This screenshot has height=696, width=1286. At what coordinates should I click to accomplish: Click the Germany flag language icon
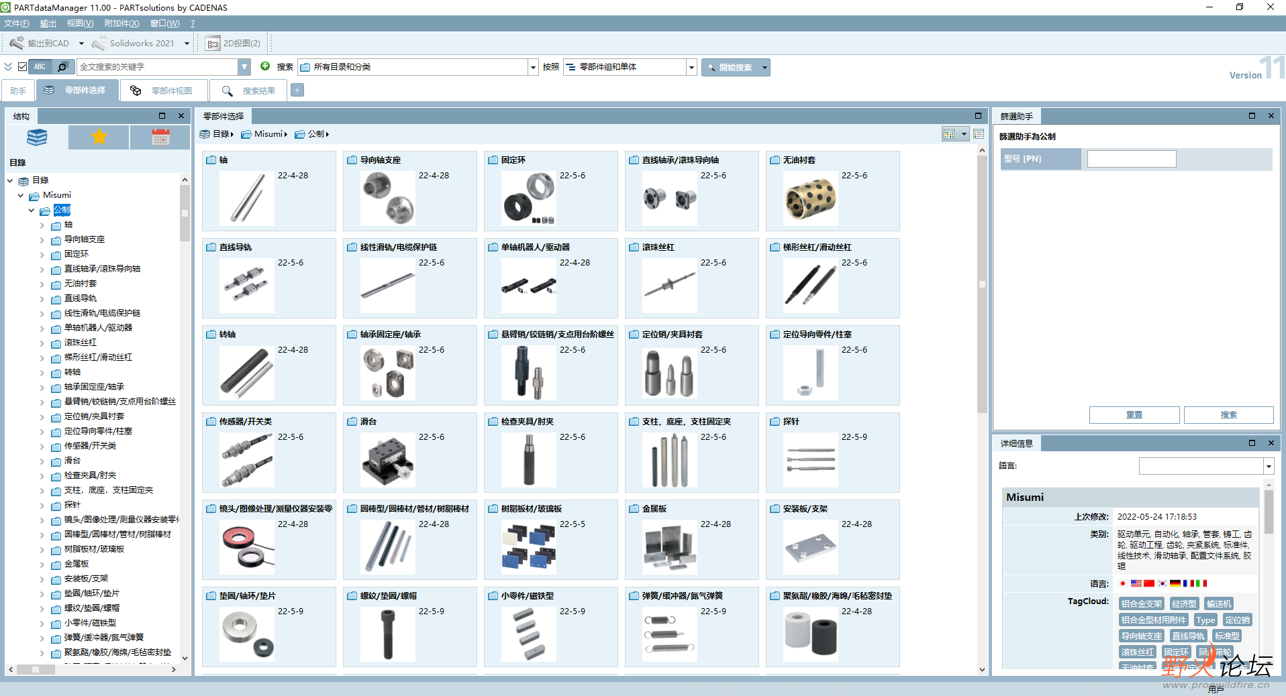(1175, 583)
